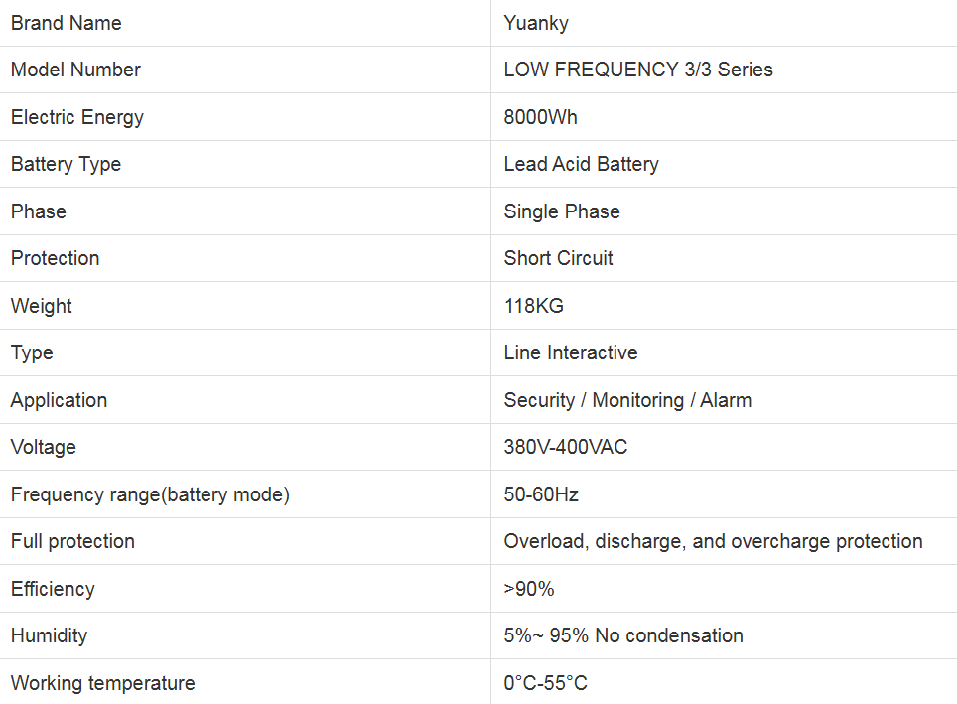Viewport: 957px width, 704px height.
Task: Select the Short Circuit value
Action: (558, 258)
